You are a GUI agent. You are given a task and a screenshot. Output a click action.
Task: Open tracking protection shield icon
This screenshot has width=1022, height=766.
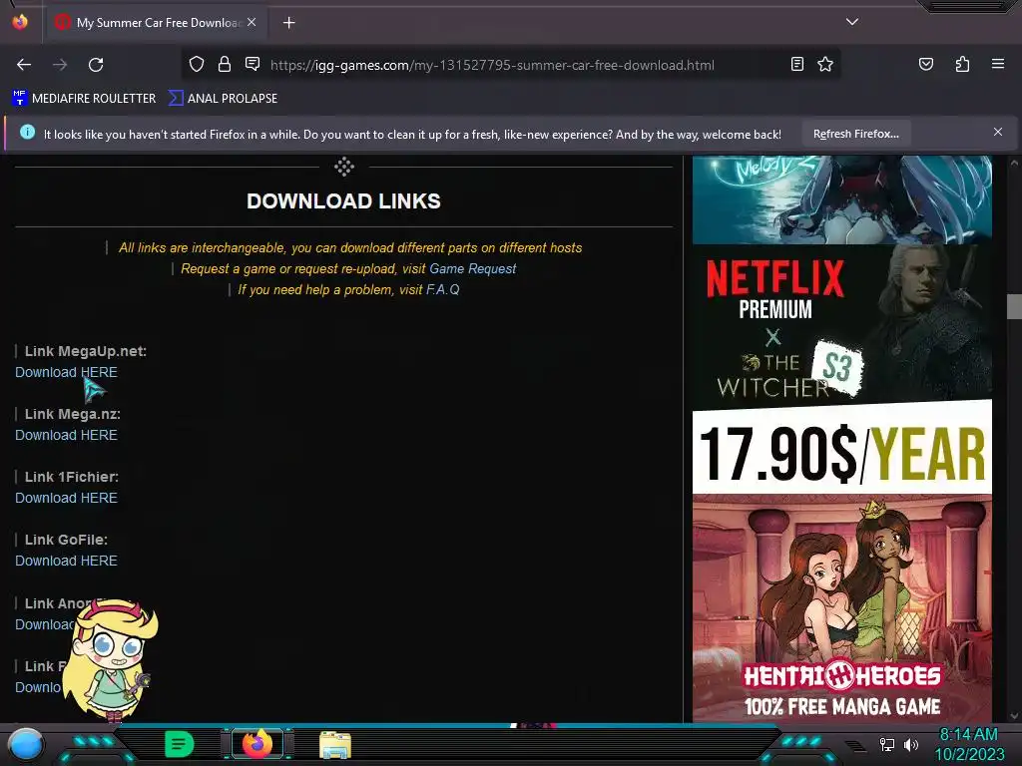197,64
